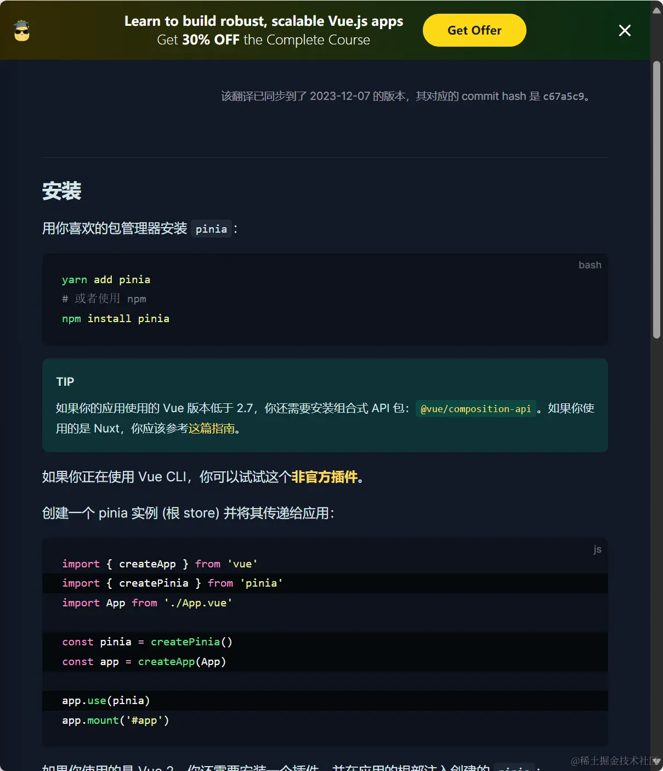663x771 pixels.
Task: Click the bash language label on code block
Action: click(590, 265)
